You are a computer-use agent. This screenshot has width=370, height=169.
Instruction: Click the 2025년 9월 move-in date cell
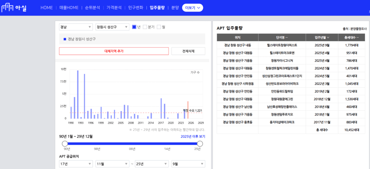(322, 45)
